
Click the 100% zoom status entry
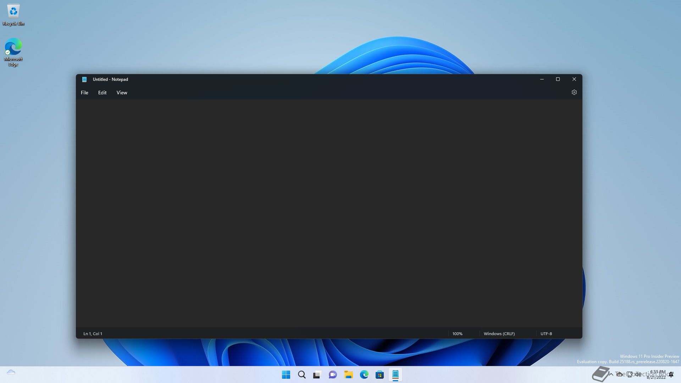click(x=457, y=334)
